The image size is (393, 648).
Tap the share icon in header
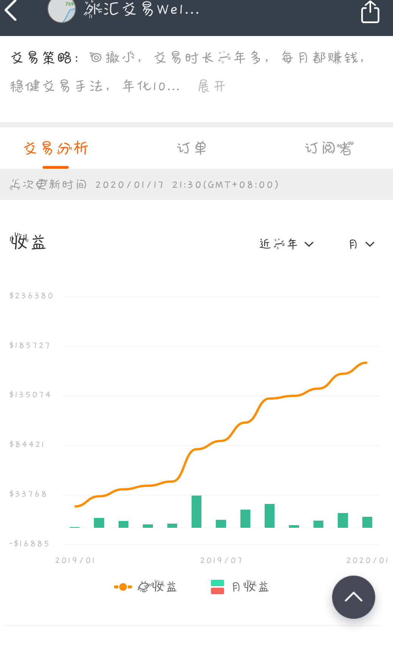[370, 12]
